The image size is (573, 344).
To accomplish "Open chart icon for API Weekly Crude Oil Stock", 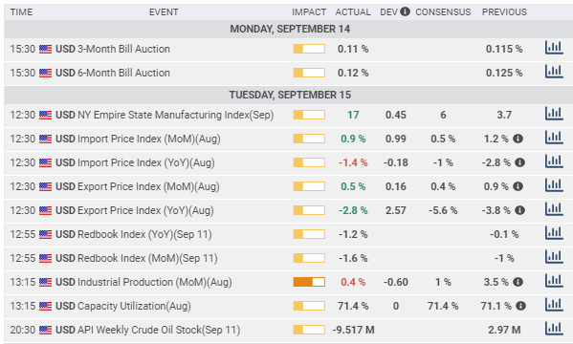I will coord(554,329).
